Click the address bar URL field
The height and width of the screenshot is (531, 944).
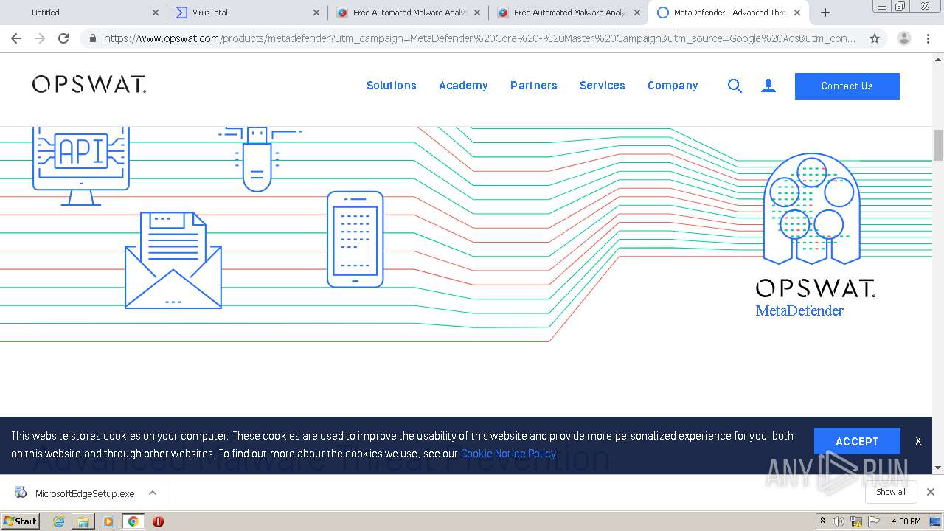(479, 38)
